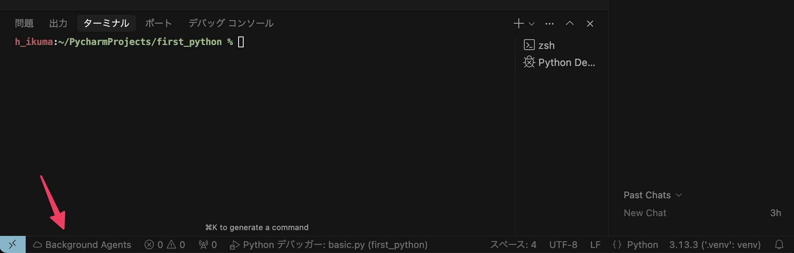Click the notification bell icon
This screenshot has height=253, width=794.
click(x=779, y=245)
